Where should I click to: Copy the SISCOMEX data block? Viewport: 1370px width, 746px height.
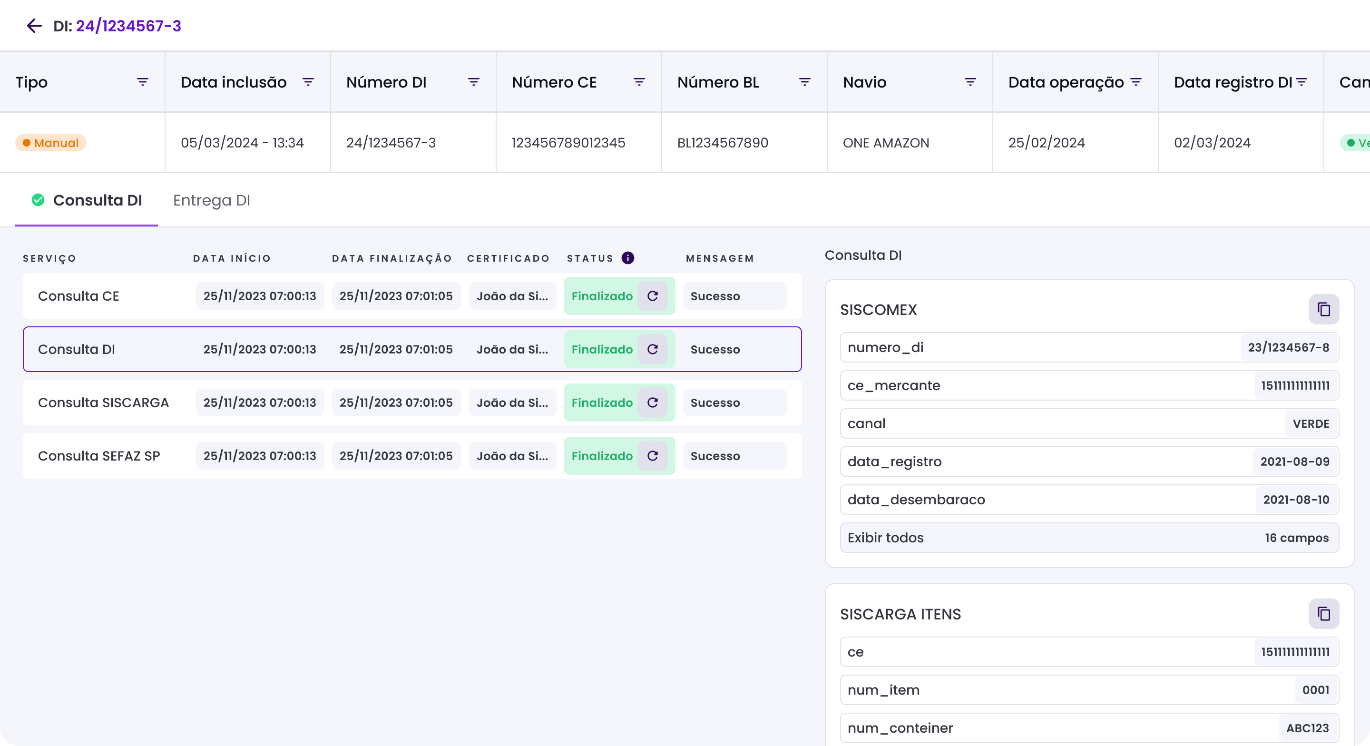pyautogui.click(x=1324, y=309)
